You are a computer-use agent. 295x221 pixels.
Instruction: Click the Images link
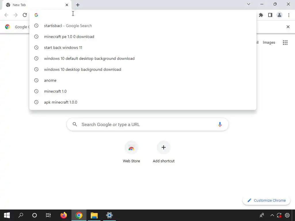tap(269, 43)
